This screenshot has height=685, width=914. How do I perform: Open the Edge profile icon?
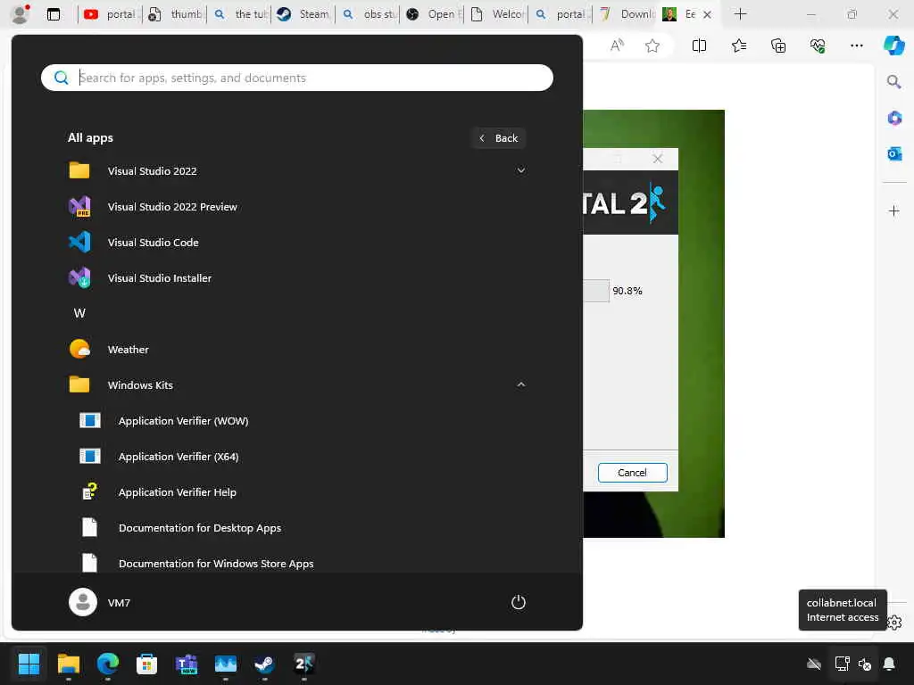[21, 14]
